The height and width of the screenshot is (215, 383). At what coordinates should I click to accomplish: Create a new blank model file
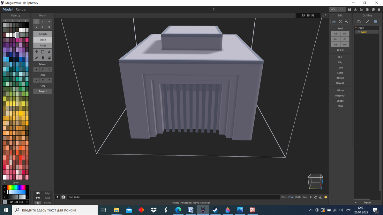tap(368, 9)
